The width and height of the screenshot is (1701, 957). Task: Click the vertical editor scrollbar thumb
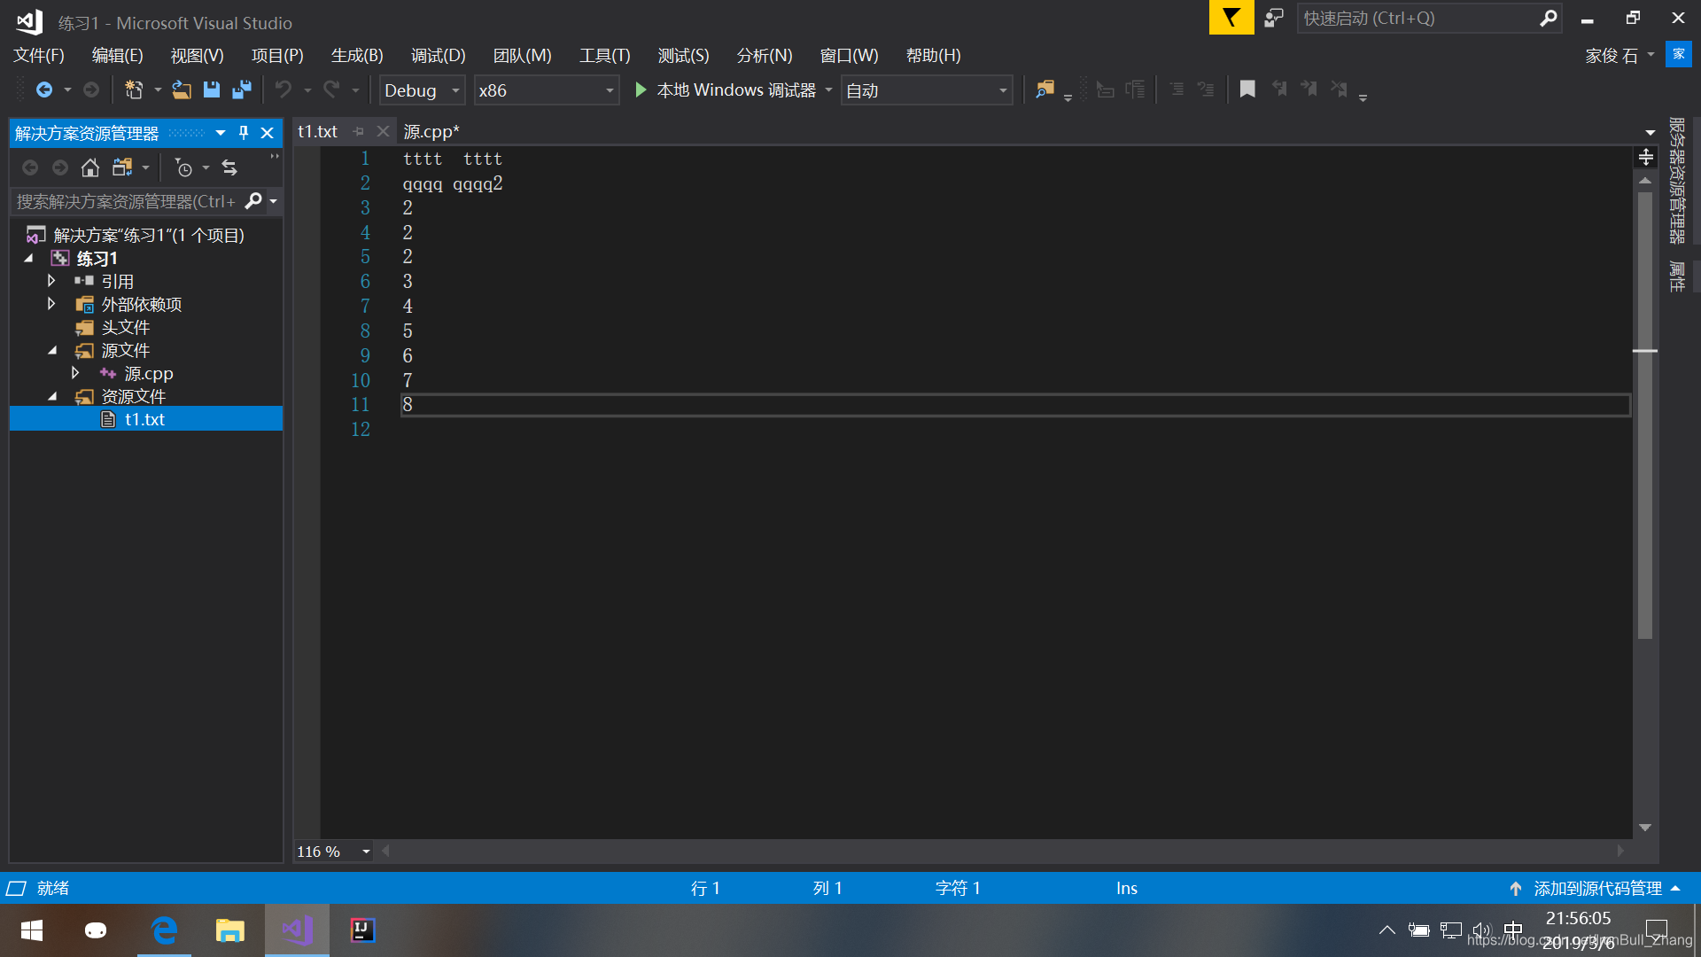point(1645,416)
